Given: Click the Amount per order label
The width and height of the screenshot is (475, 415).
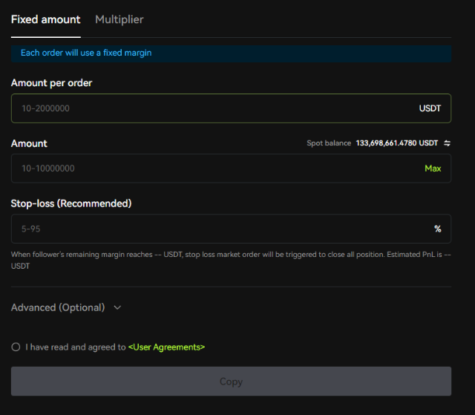Looking at the screenshot, I should point(51,83).
